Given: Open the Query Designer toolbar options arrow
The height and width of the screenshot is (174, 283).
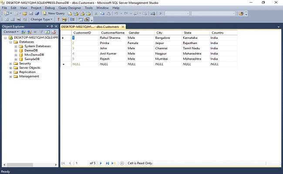Looking at the screenshot, I should (x=92, y=20).
